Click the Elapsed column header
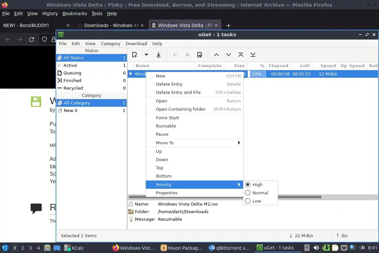This screenshot has width=379, height=253. coord(278,66)
